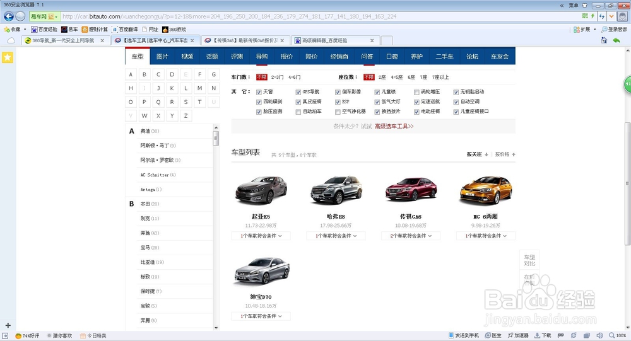This screenshot has height=341, width=631.
Task: Sort car list 按价格
Action: click(505, 154)
